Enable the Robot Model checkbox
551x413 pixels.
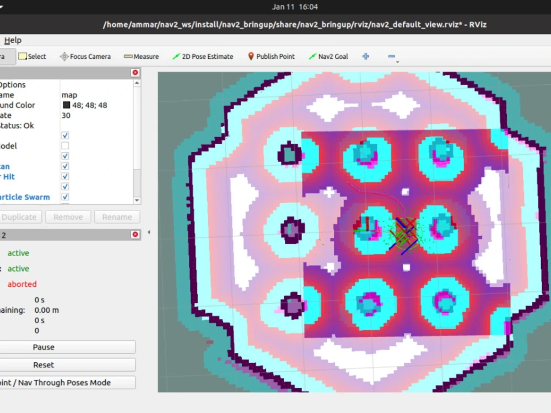(x=65, y=145)
